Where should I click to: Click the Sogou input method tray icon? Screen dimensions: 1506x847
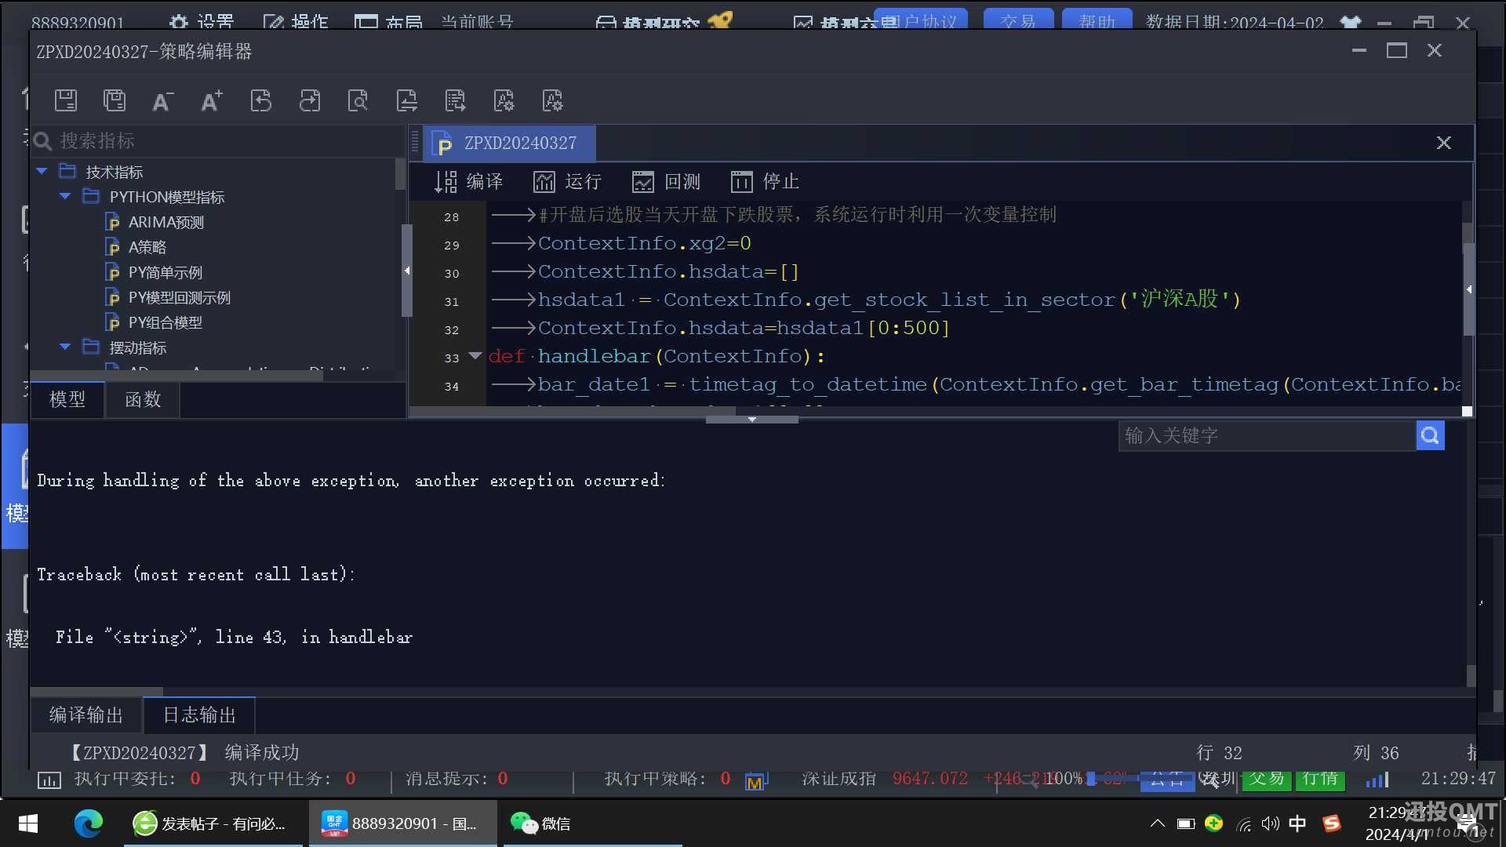(x=1331, y=823)
